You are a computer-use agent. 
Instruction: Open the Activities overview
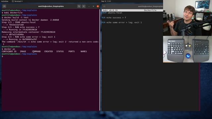pyautogui.click(x=5, y=1)
